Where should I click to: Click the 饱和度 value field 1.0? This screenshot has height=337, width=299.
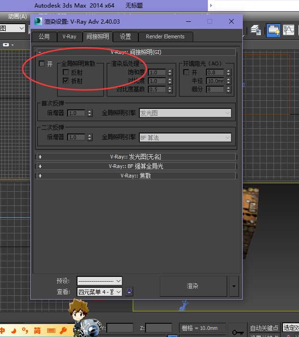pos(157,72)
